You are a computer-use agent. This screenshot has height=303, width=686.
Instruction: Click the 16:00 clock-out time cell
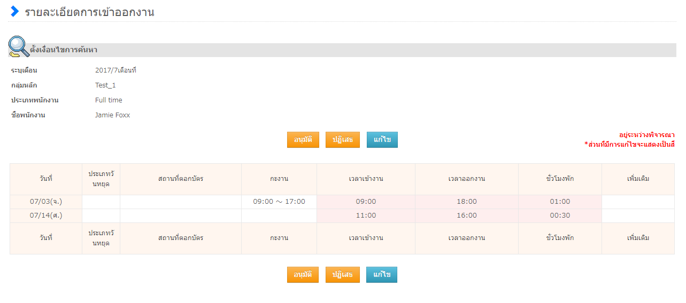466,216
